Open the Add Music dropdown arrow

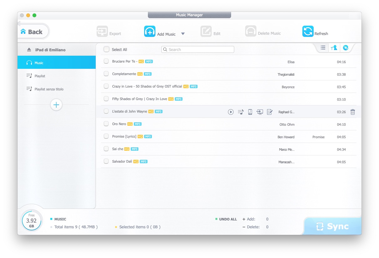[183, 34]
